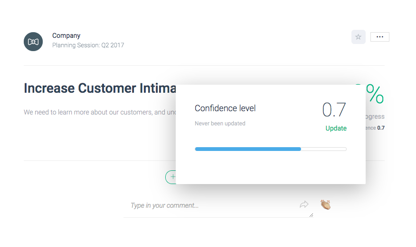Click the Confidence level heading
The width and height of the screenshot is (416, 247).
click(x=225, y=108)
